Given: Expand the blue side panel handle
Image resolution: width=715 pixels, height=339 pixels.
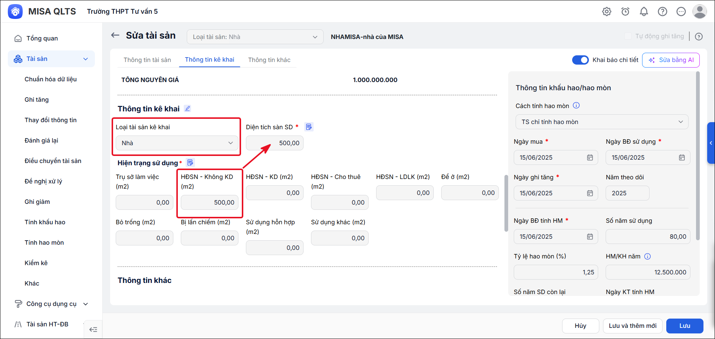Looking at the screenshot, I should tap(711, 143).
